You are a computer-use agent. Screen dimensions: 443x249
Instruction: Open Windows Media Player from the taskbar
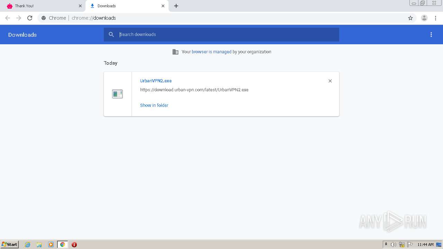(51, 245)
